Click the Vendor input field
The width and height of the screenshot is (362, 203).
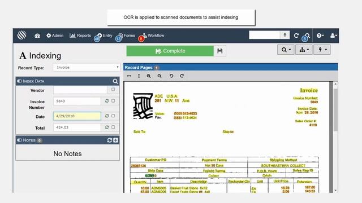(80, 90)
